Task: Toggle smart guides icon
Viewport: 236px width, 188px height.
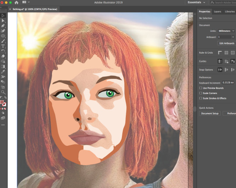Action: (233, 61)
